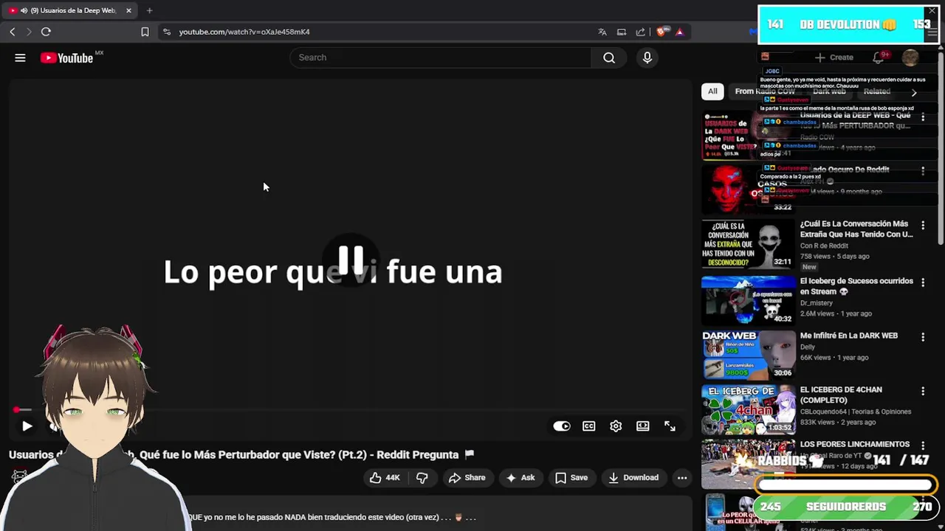Play the paused video
The width and height of the screenshot is (945, 531).
(x=27, y=426)
